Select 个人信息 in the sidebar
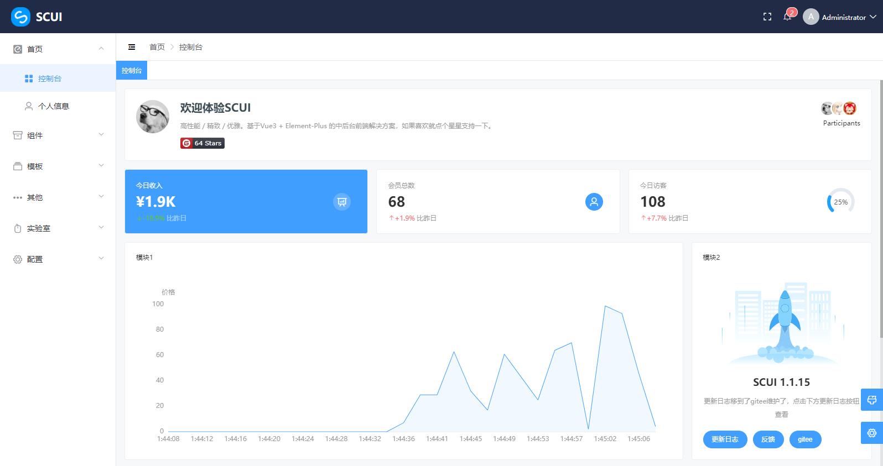The width and height of the screenshot is (883, 466). click(54, 106)
